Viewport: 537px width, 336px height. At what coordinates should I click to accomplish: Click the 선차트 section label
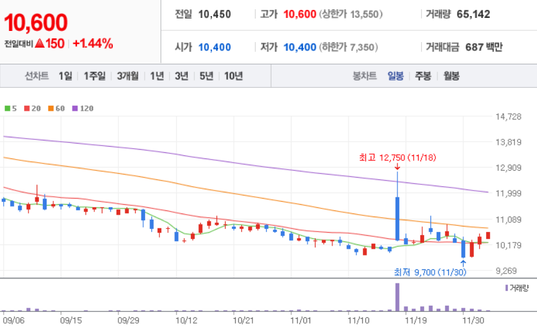coord(37,76)
